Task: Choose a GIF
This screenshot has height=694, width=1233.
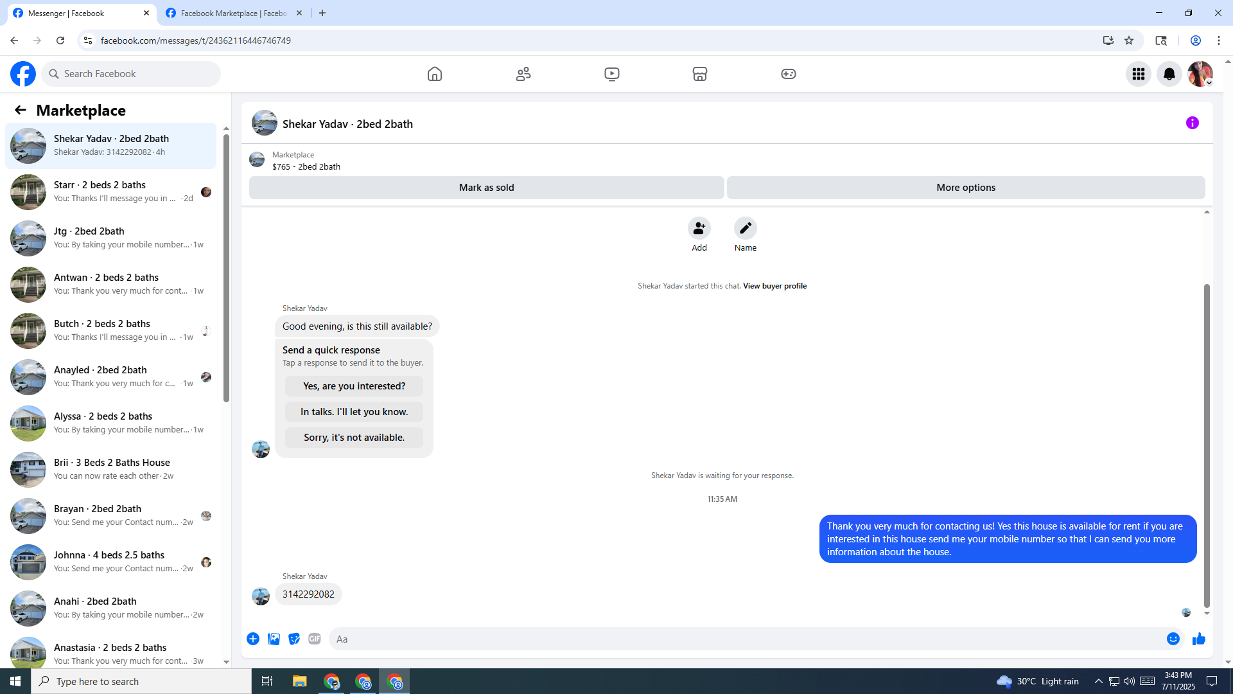Action: tap(315, 639)
